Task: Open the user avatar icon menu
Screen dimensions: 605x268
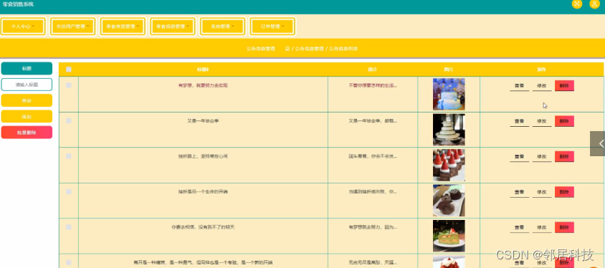Action: [594, 4]
